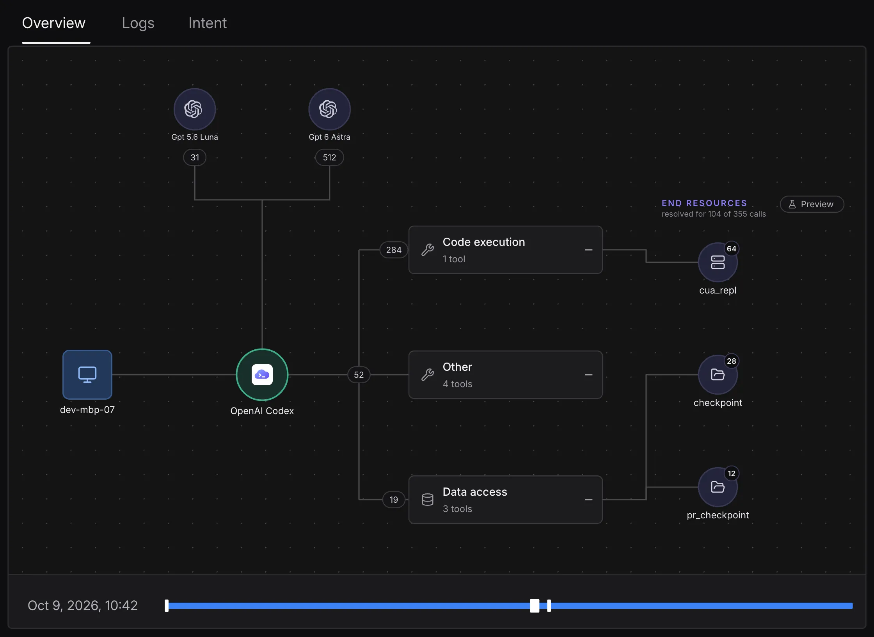Switch to the Overview tab
Image resolution: width=874 pixels, height=637 pixels.
[x=54, y=23]
